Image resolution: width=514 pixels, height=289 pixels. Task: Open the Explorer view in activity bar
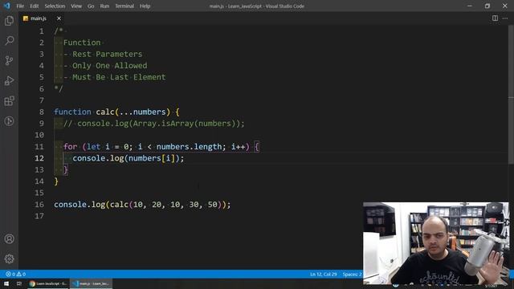(x=9, y=21)
